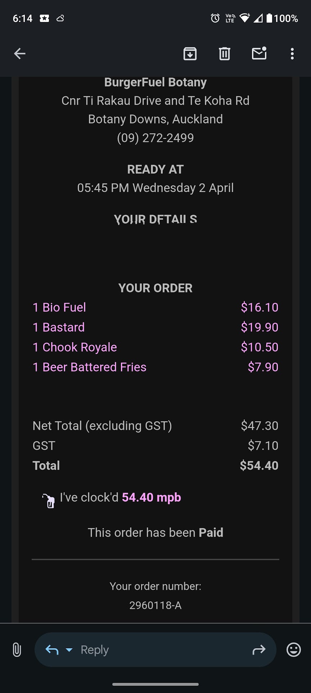The height and width of the screenshot is (693, 311).
Task: Go back using the arrow icon
Action: pos(20,54)
